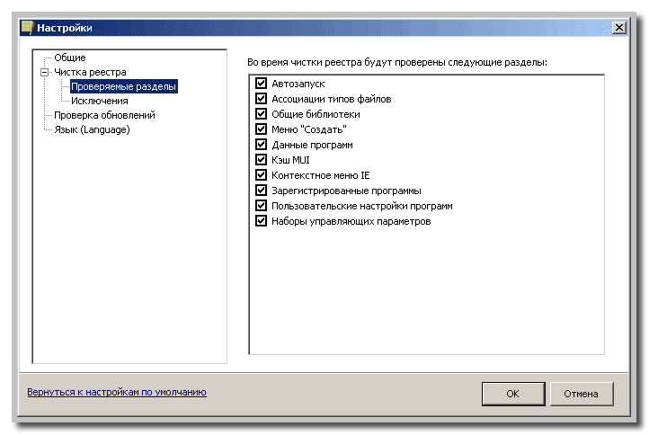This screenshot has width=649, height=435.
Task: Click the Кэш MUI list label
Action: 290,160
